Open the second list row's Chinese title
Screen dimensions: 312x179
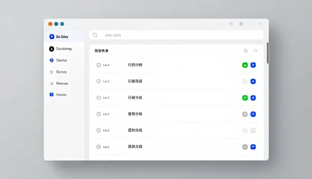(135, 81)
